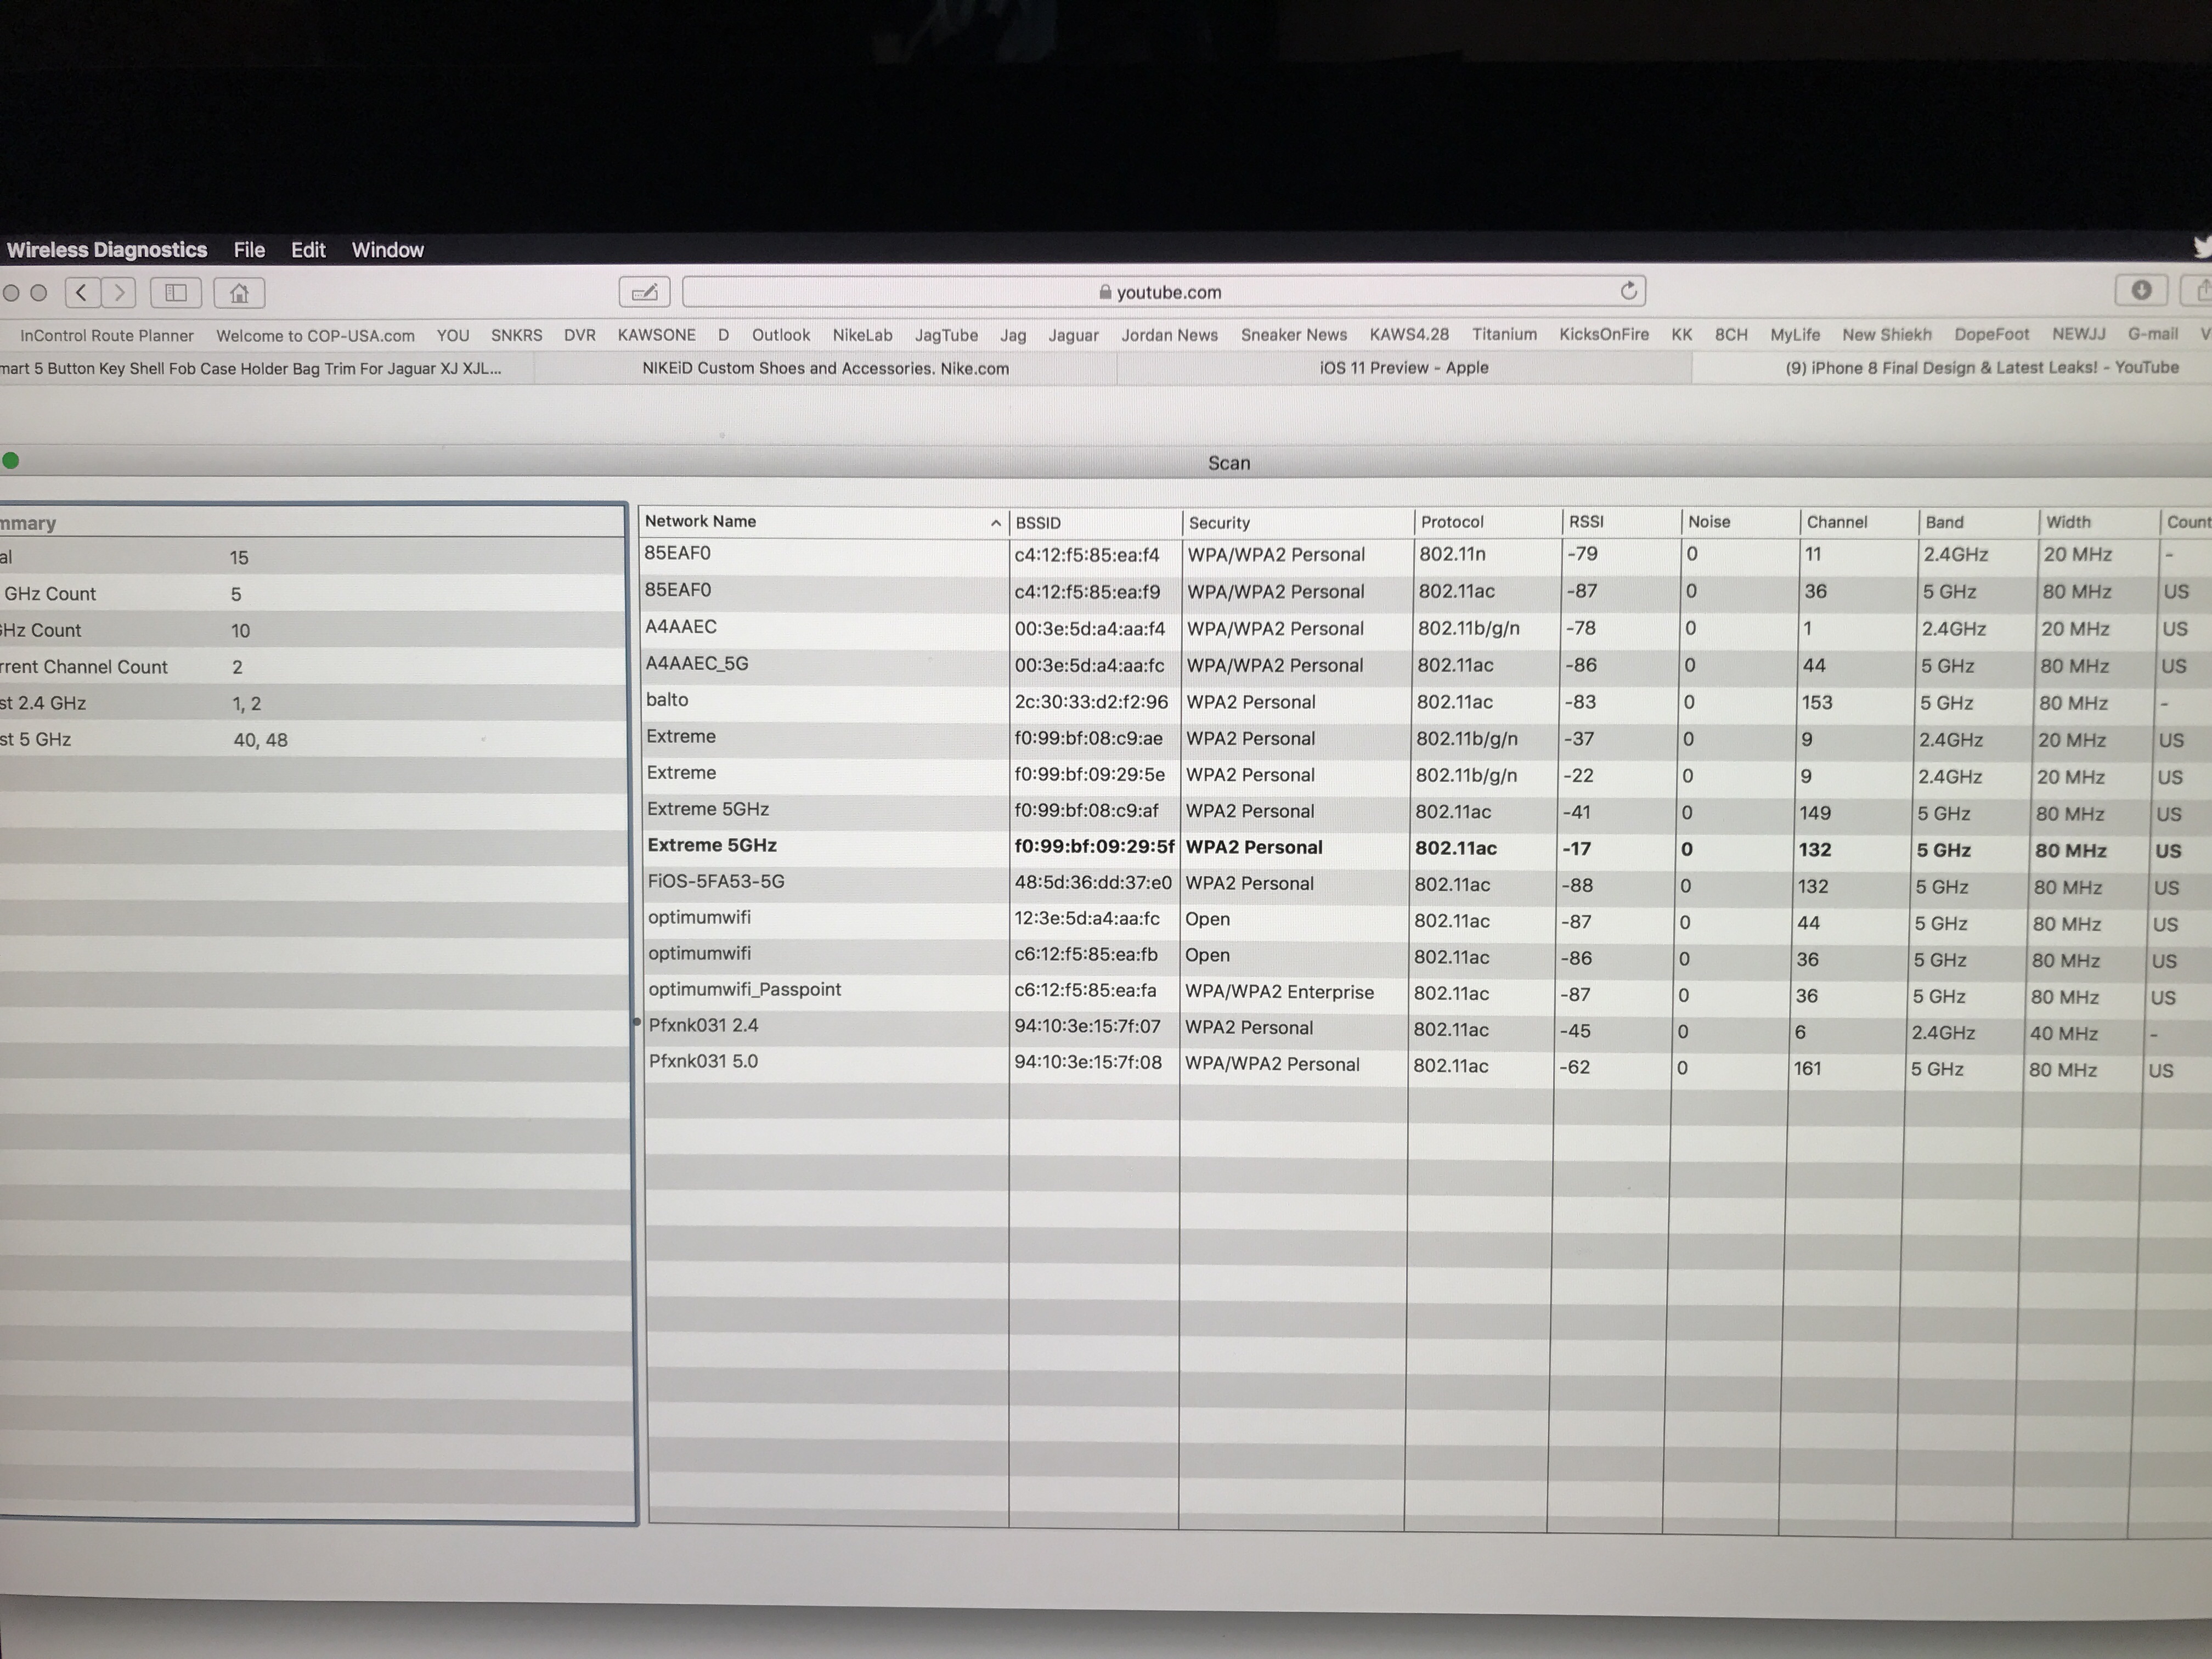
Task: Toggle the Safari sidebar icon
Action: [x=176, y=292]
